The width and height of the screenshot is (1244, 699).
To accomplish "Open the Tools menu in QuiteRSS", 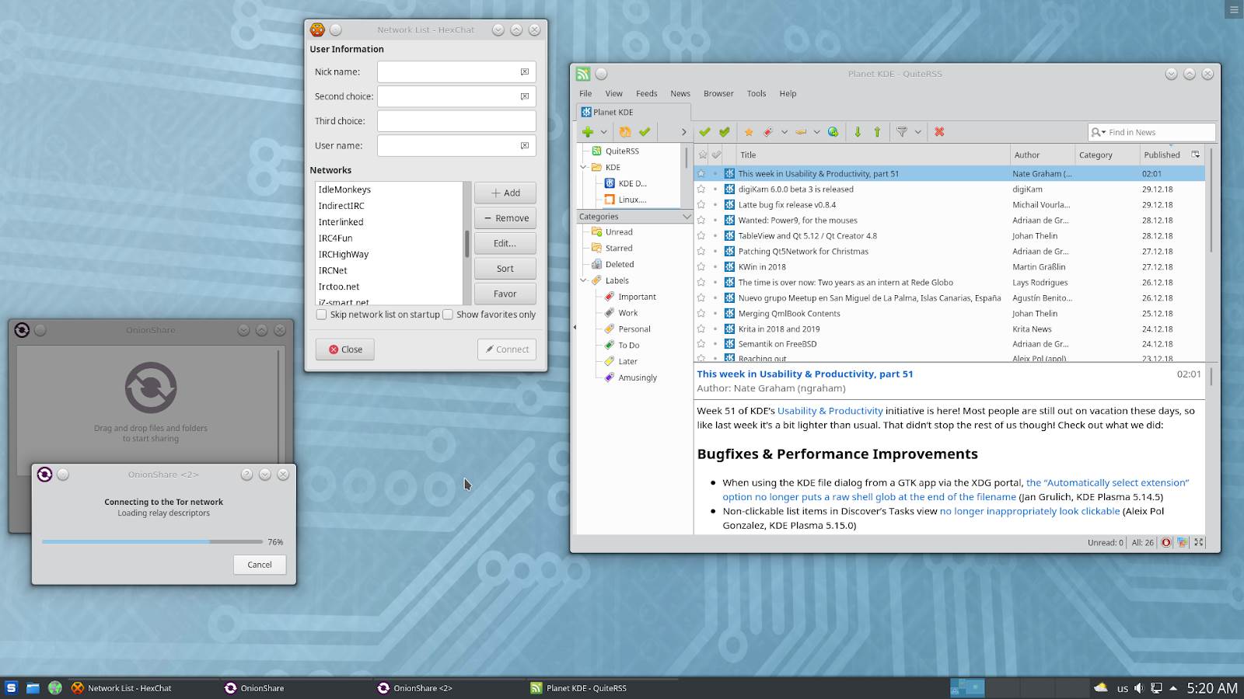I will pos(756,93).
